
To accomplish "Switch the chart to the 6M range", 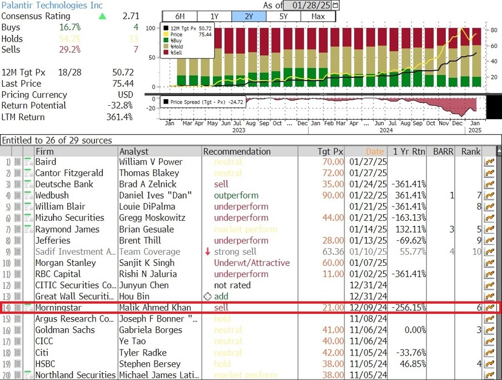I will tap(180, 16).
